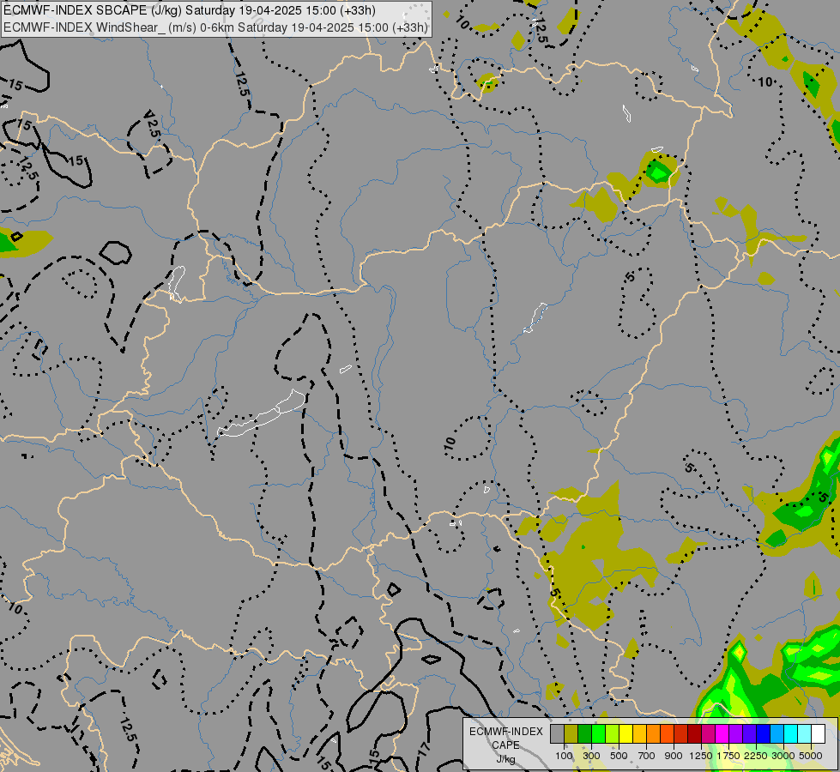Click the word CAPE in the legend
This screenshot has height=772, width=840.
505,745
